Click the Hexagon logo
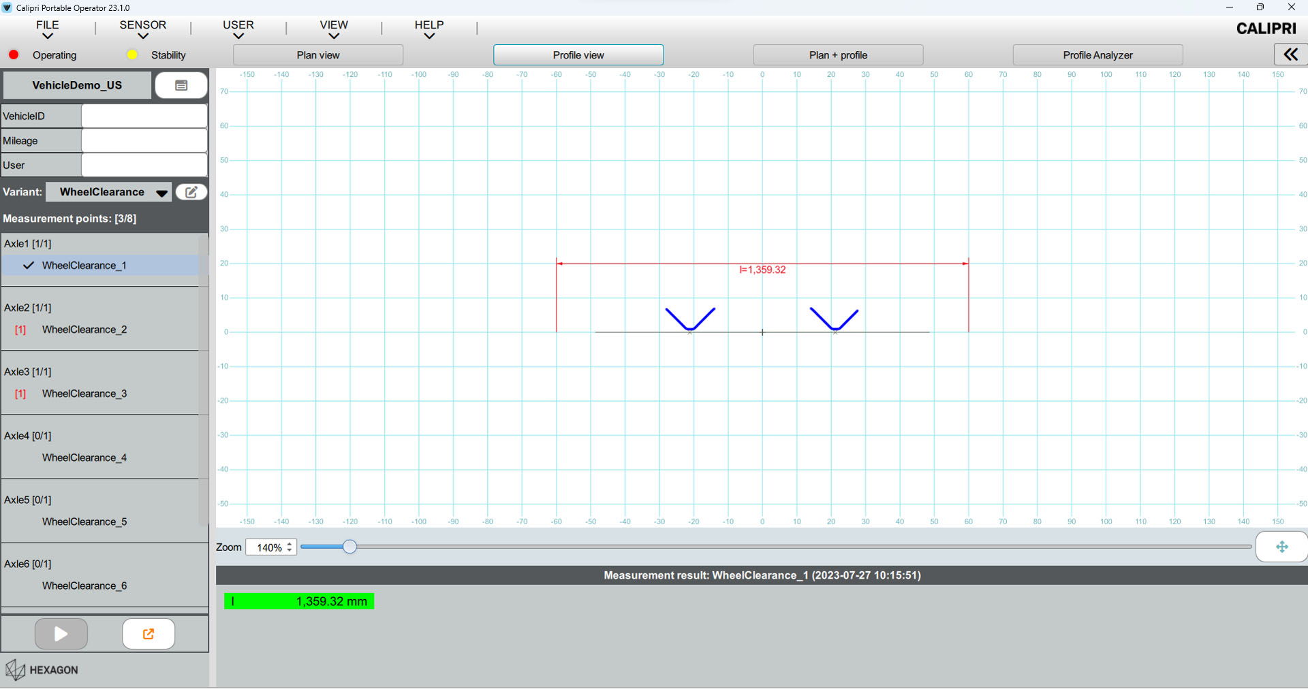Image resolution: width=1308 pixels, height=689 pixels. (42, 670)
